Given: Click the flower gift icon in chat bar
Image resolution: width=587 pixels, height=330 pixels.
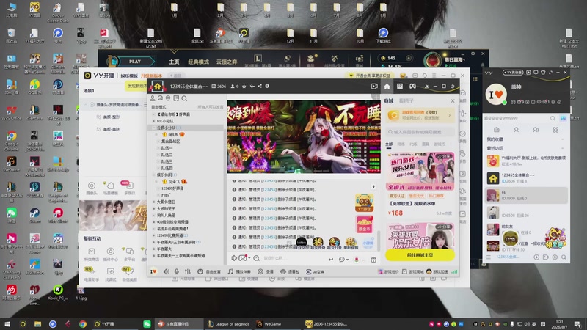Looking at the screenshot, I should tap(357, 260).
